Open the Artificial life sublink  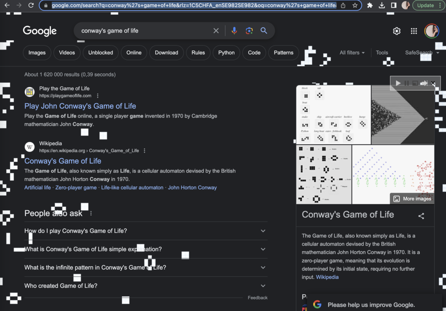(x=37, y=188)
